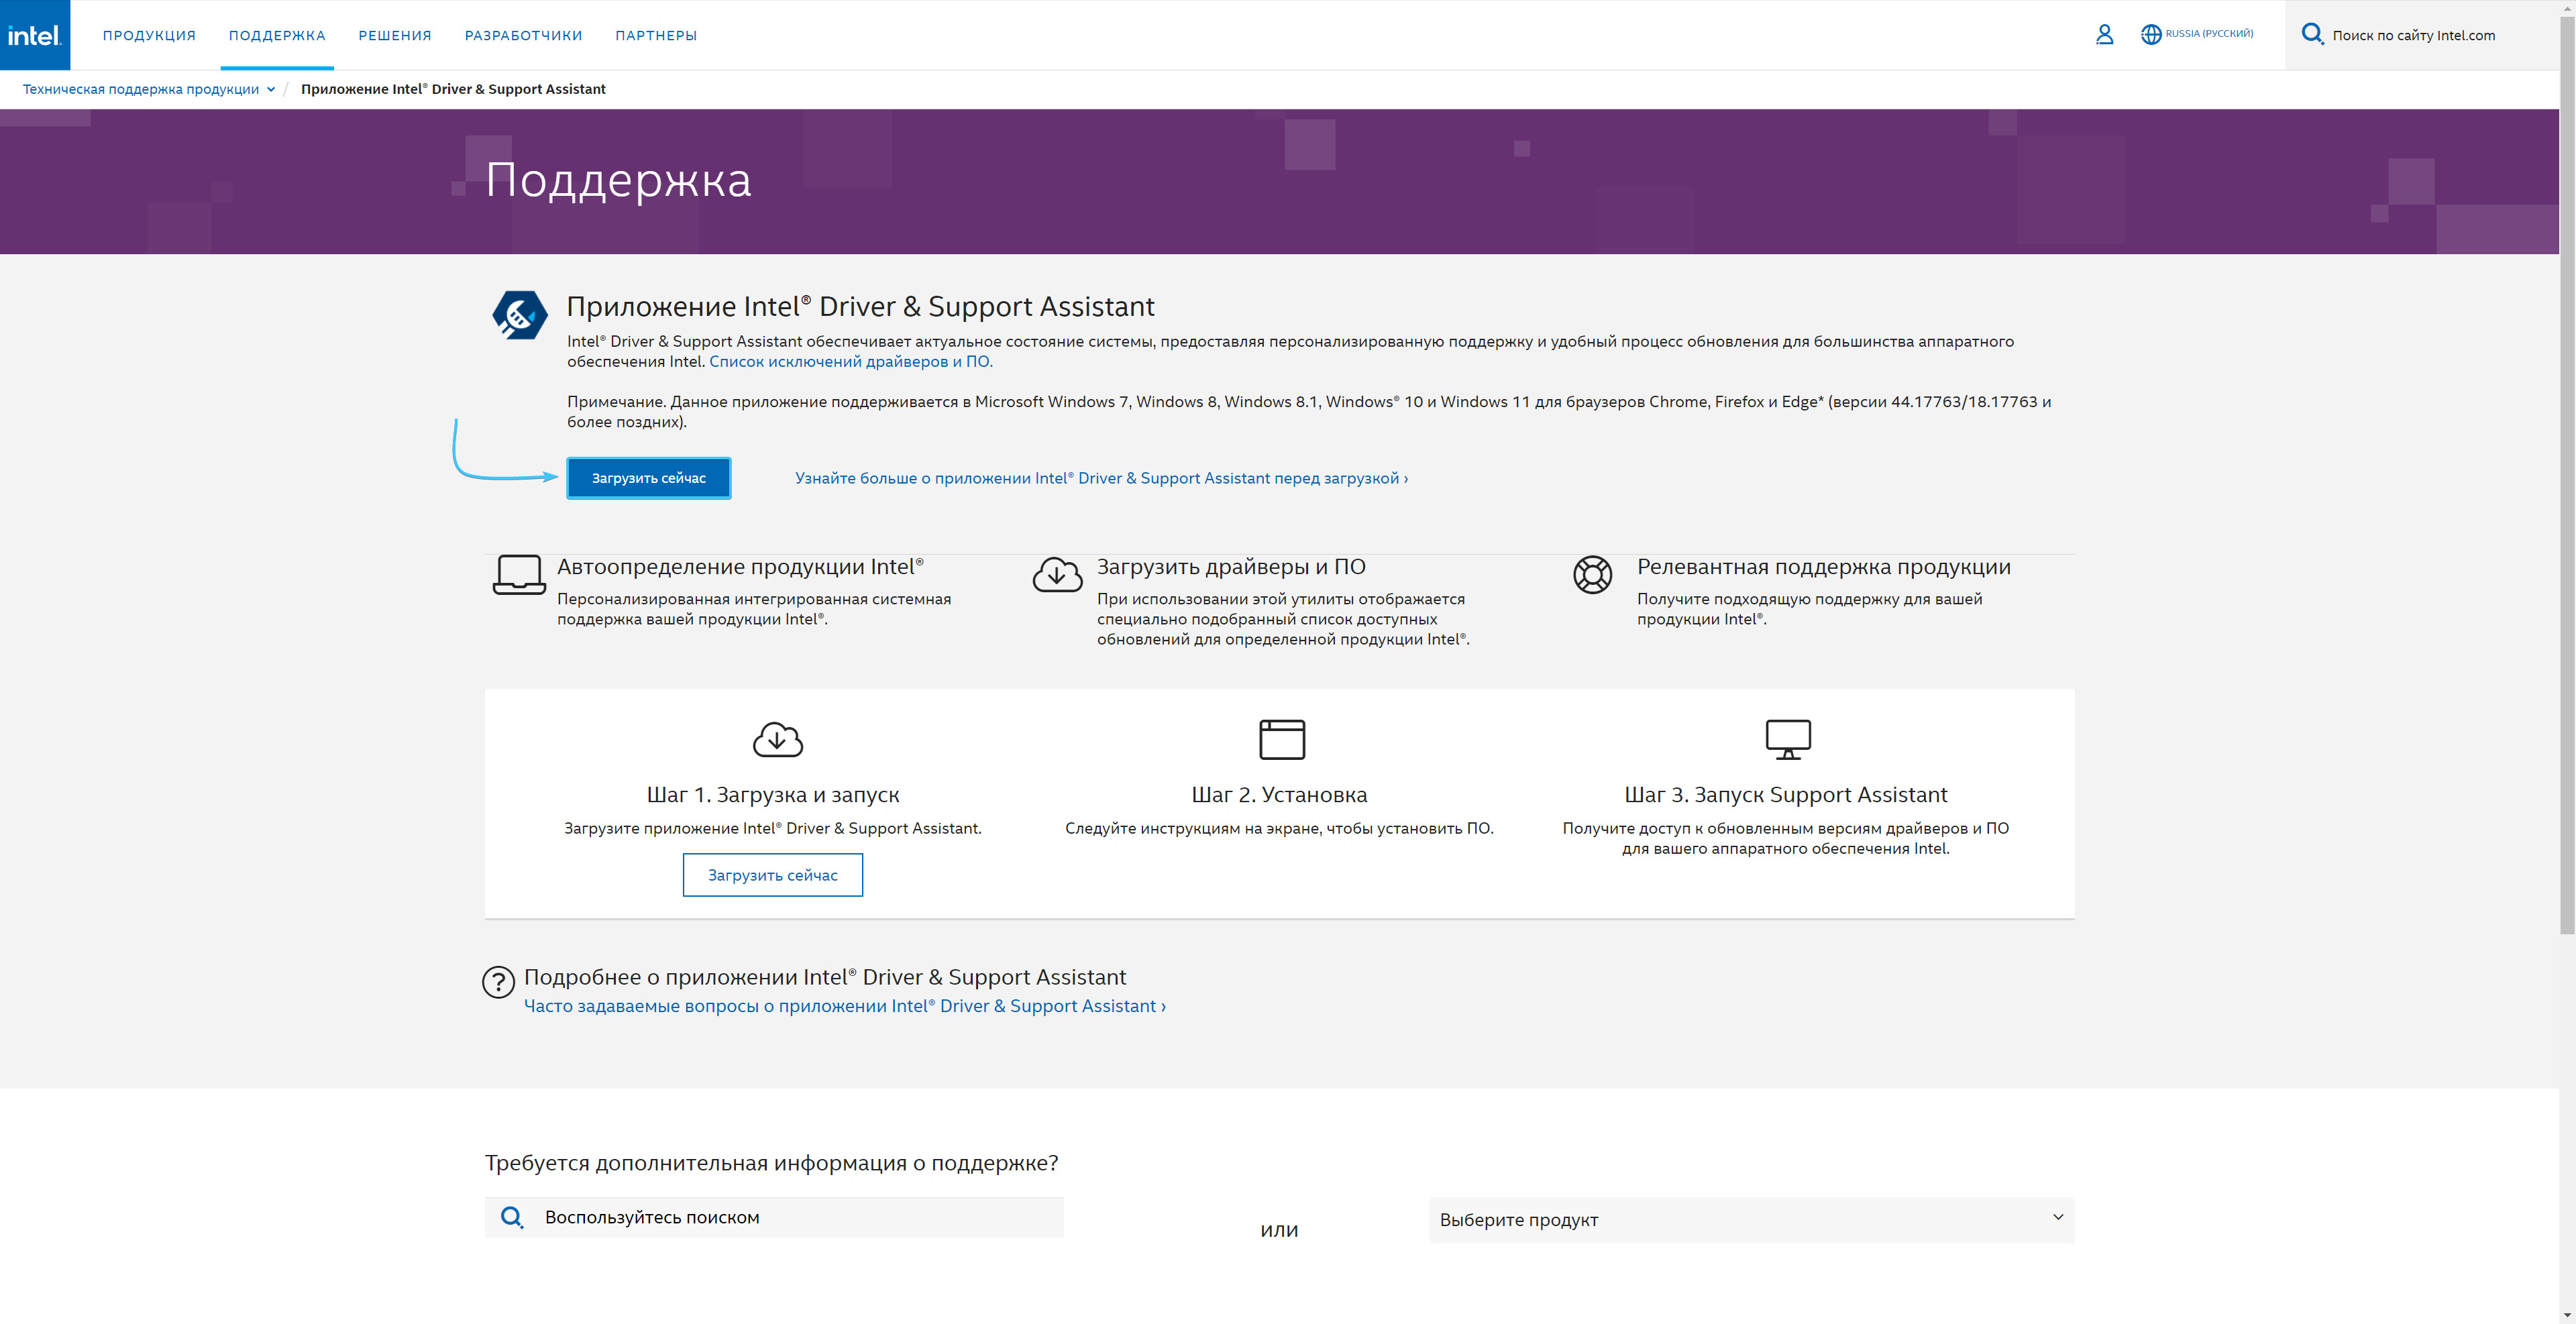Click Релевантная поддержка продукции heading

(1823, 567)
